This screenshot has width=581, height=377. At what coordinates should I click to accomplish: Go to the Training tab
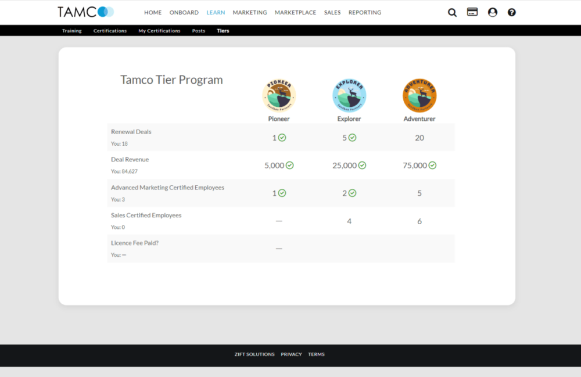[x=72, y=31]
